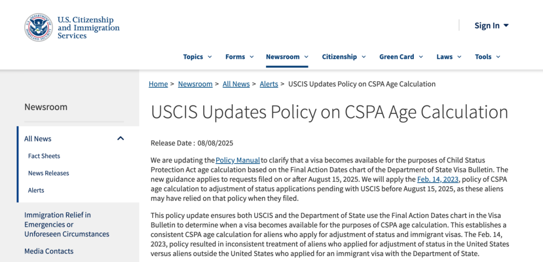Expand the Green Card menu
The image size is (543, 262).
401,57
